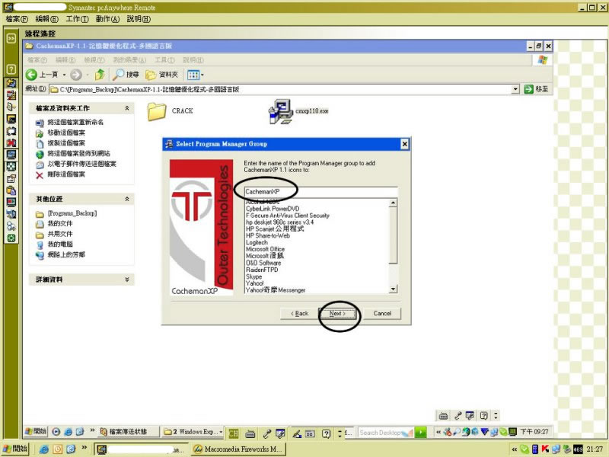This screenshot has width=609, height=457.
Task: Click the keyboard icon on floating language bar
Action: 443,416
